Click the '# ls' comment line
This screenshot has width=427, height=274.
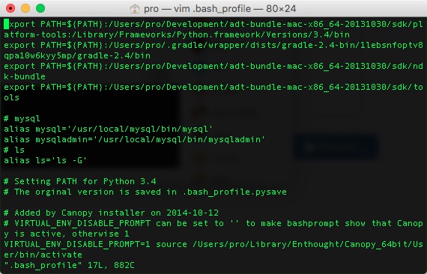click(x=14, y=150)
